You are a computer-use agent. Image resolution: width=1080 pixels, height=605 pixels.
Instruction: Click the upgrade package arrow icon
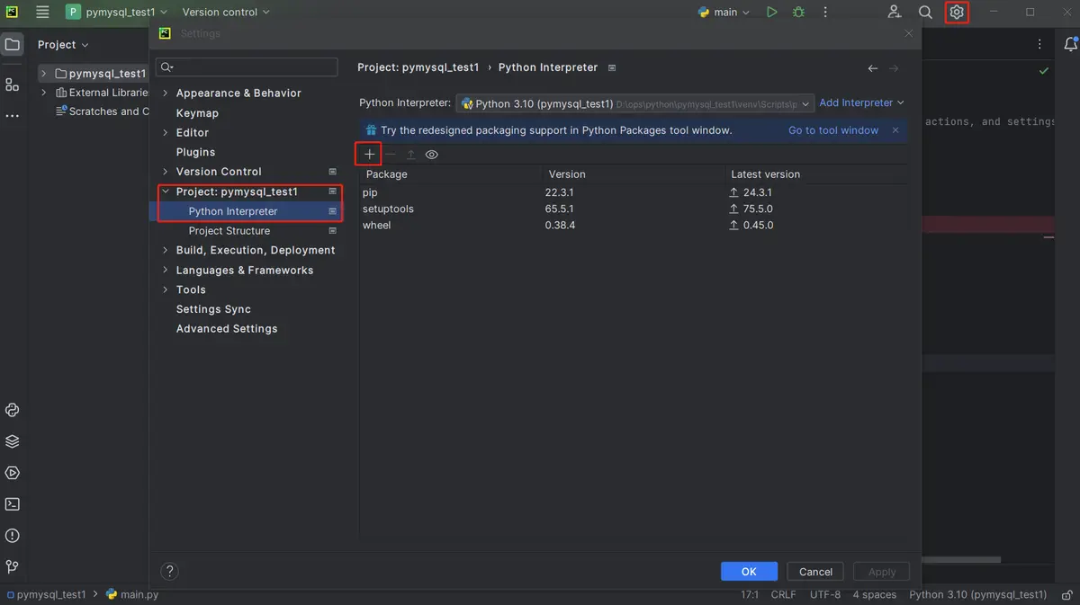(411, 155)
